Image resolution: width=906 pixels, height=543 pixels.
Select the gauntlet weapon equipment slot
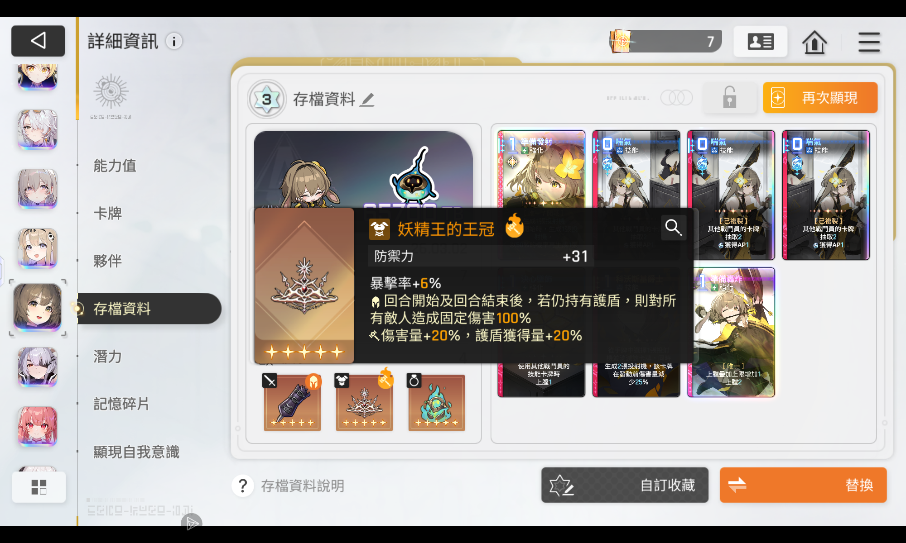click(x=292, y=402)
